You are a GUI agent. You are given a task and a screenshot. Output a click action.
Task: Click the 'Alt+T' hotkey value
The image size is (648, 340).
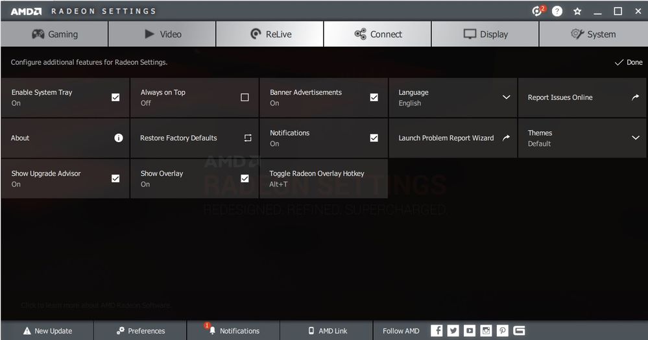278,184
